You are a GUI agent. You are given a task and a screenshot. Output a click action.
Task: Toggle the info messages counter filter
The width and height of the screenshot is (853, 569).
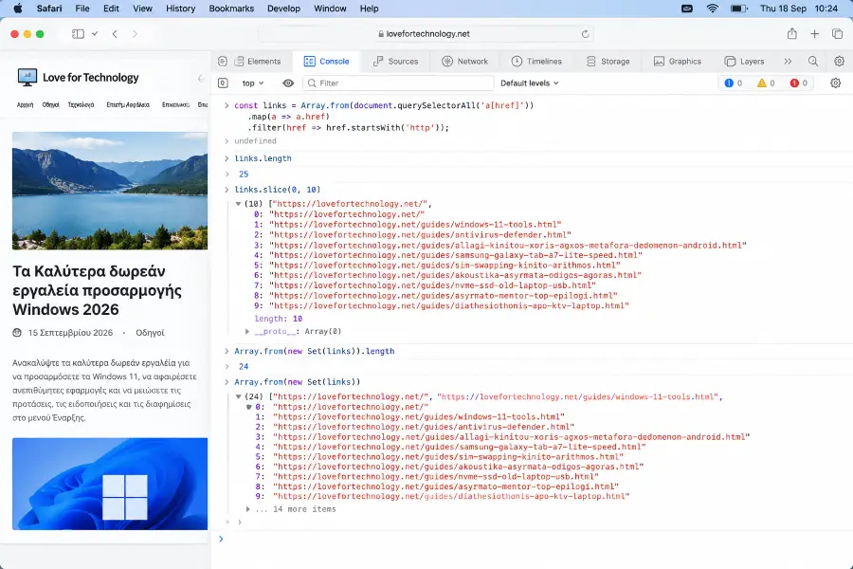tap(733, 83)
